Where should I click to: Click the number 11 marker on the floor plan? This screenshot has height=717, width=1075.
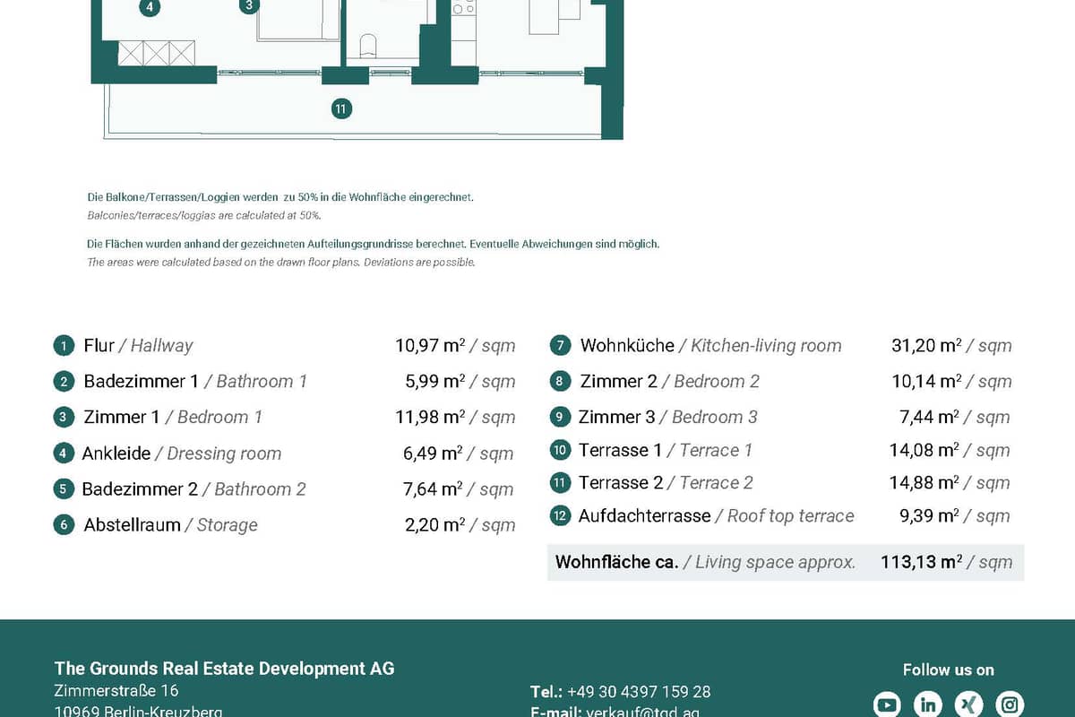(x=340, y=109)
